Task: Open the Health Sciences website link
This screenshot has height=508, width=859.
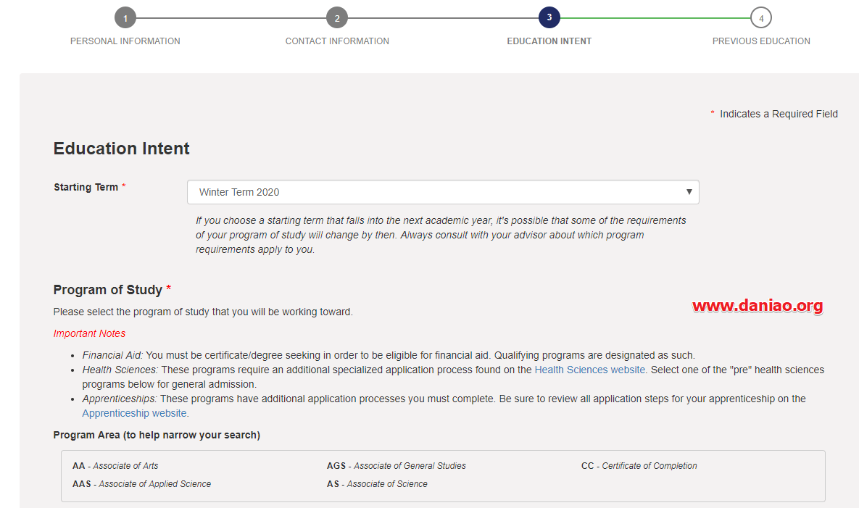Action: point(590,370)
